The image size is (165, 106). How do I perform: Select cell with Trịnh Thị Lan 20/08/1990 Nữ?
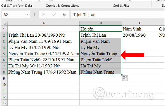click(x=43, y=35)
